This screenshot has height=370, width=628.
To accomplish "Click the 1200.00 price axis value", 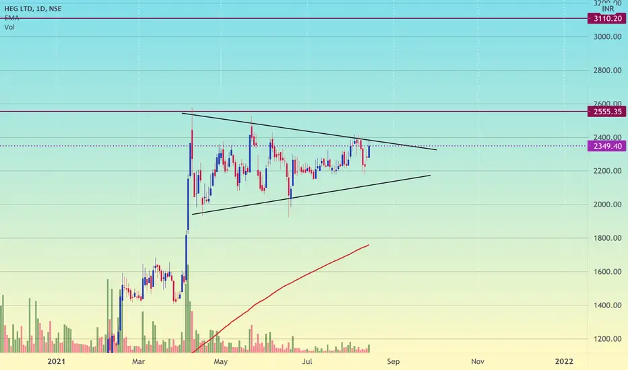I will click(607, 339).
